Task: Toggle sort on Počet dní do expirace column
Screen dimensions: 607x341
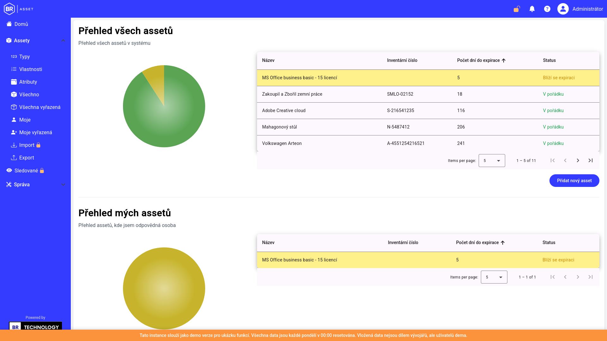Action: tap(481, 60)
